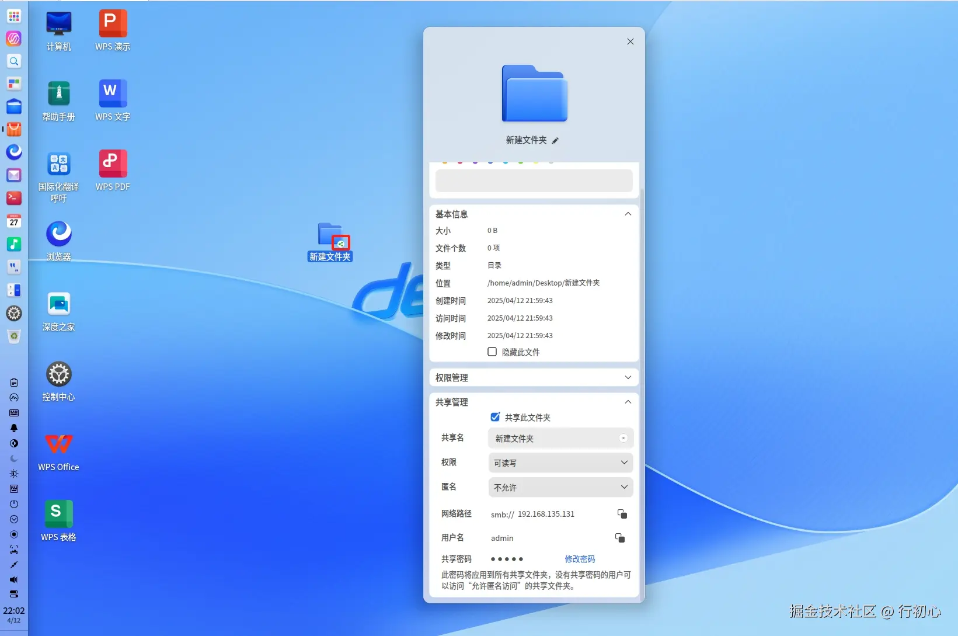Select the 国际化翻译呼吁 desktop icon
This screenshot has height=636, width=958.
59,176
